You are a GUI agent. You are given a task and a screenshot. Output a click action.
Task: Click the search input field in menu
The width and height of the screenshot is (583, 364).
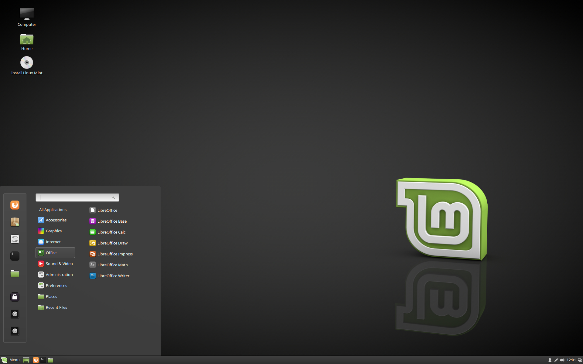tap(77, 197)
